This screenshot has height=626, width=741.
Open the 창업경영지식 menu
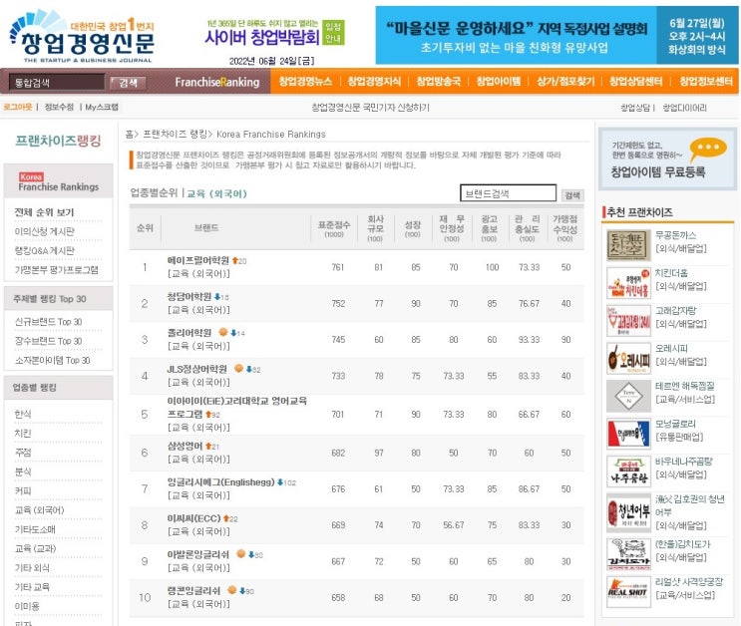(x=374, y=82)
